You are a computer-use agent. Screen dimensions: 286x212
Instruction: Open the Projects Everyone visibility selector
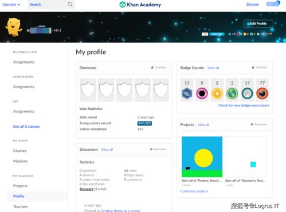(x=258, y=124)
